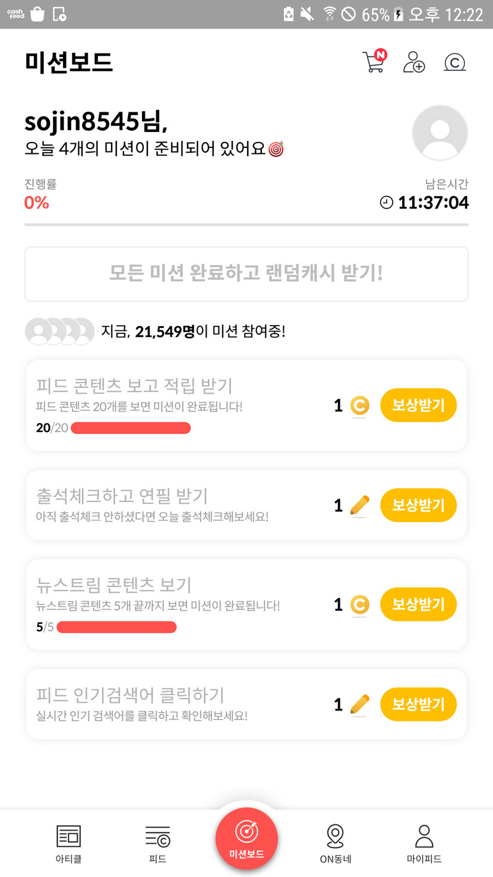Switch to the 피드 tab
The height and width of the screenshot is (877, 493).
(x=157, y=843)
